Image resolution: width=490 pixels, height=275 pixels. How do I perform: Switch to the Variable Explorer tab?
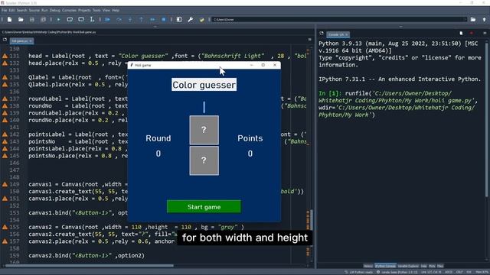(x=408, y=266)
